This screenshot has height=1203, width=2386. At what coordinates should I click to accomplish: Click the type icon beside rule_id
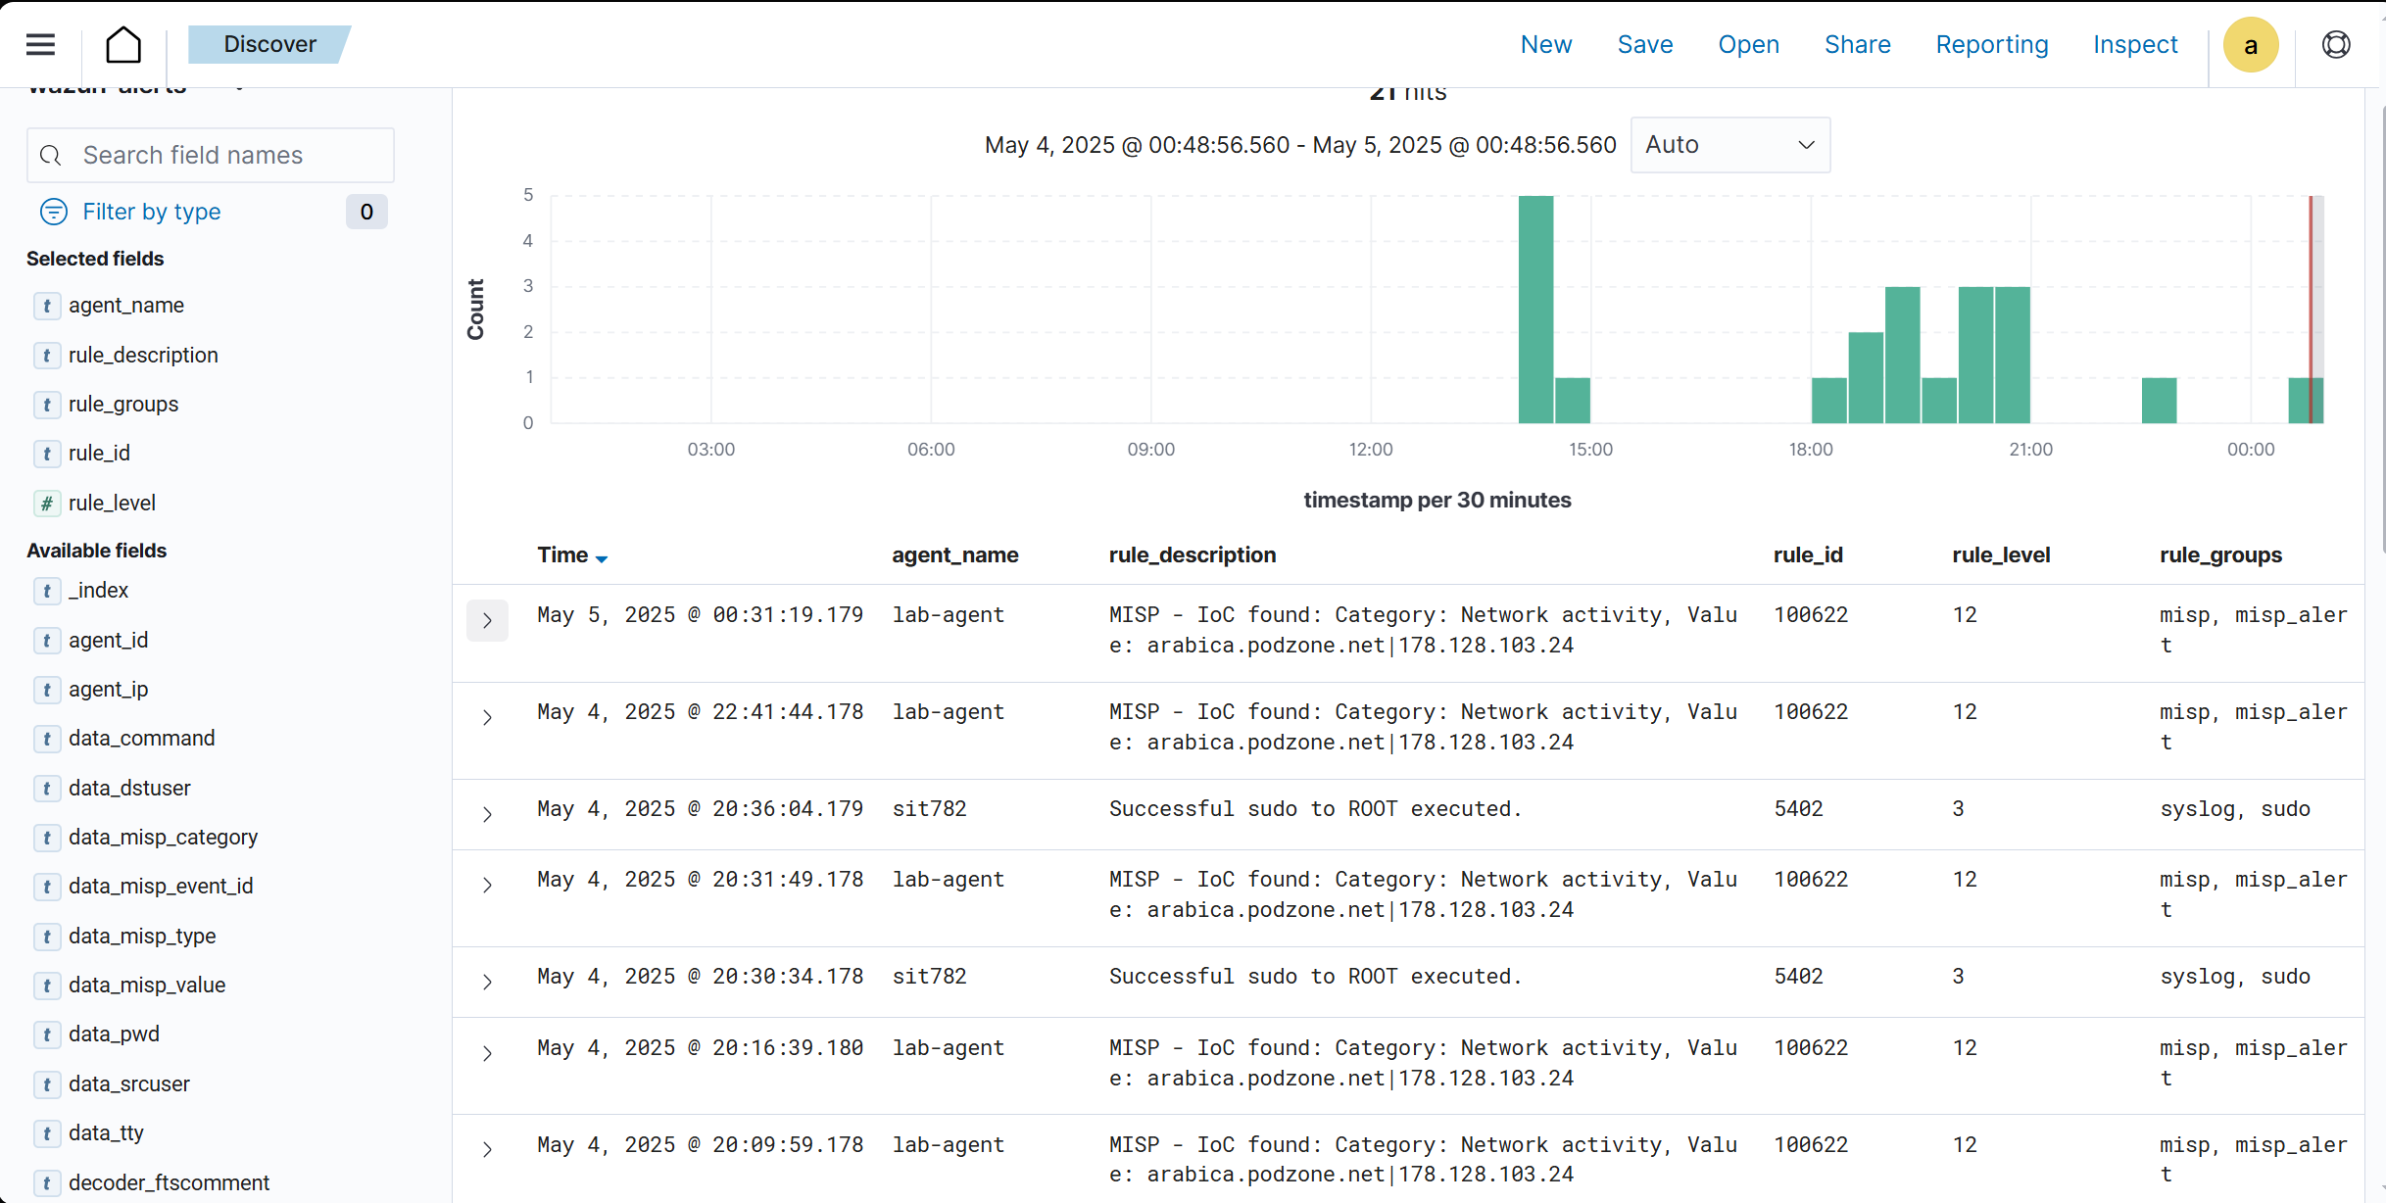click(46, 453)
